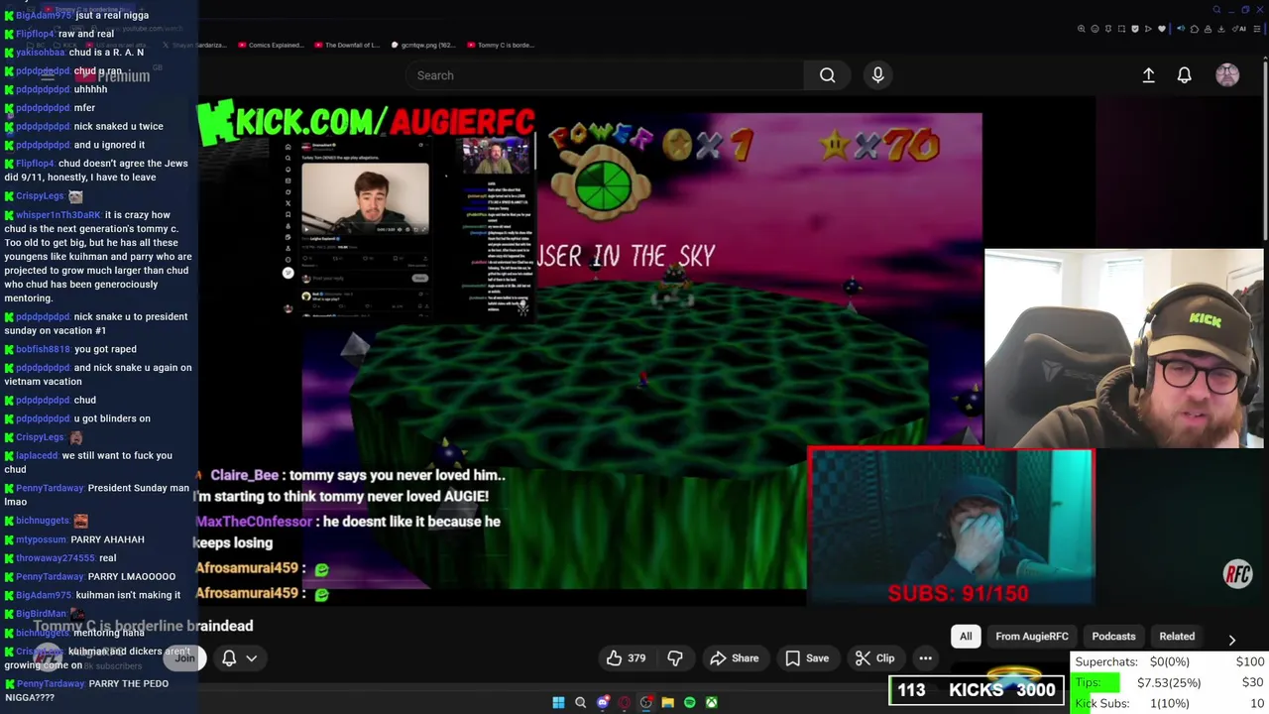Screen dimensions: 1269x714
Task: Open Tommy C is borde... bookmark
Action: (500, 46)
